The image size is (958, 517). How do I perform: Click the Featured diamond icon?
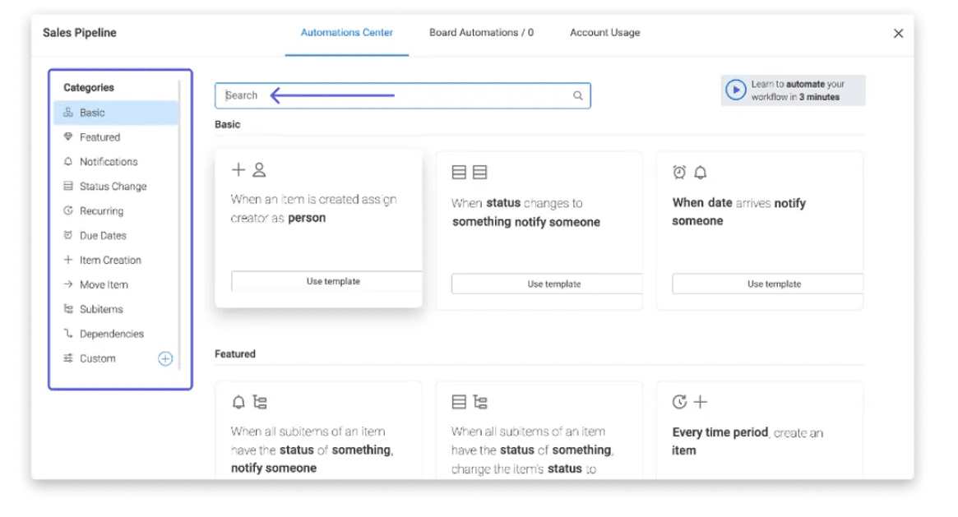67,136
